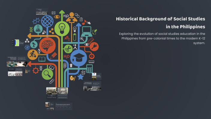Select the blue graduation cap circle
This screenshot has width=211, height=119.
coord(79,58)
